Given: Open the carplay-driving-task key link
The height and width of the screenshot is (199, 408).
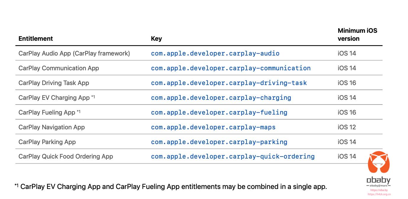Looking at the screenshot, I should tap(229, 83).
